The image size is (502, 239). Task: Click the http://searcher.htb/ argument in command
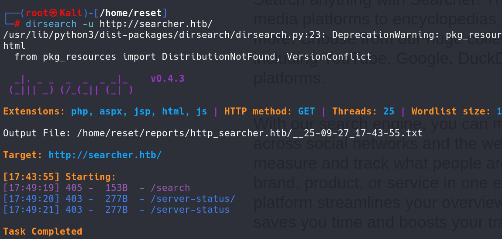[x=156, y=24]
